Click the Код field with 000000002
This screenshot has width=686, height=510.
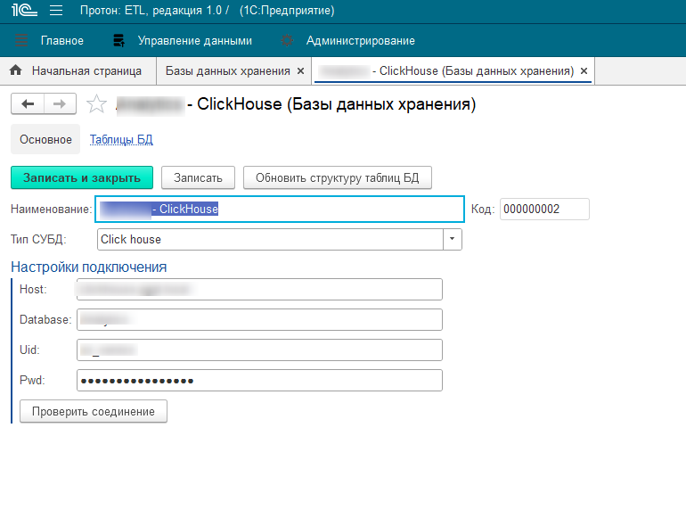(x=544, y=210)
